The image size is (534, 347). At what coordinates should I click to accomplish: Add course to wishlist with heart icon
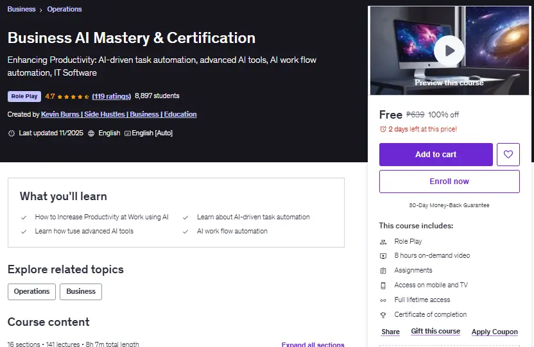tap(508, 155)
